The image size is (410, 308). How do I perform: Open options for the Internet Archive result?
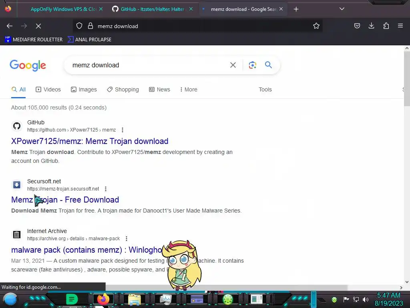point(127,239)
